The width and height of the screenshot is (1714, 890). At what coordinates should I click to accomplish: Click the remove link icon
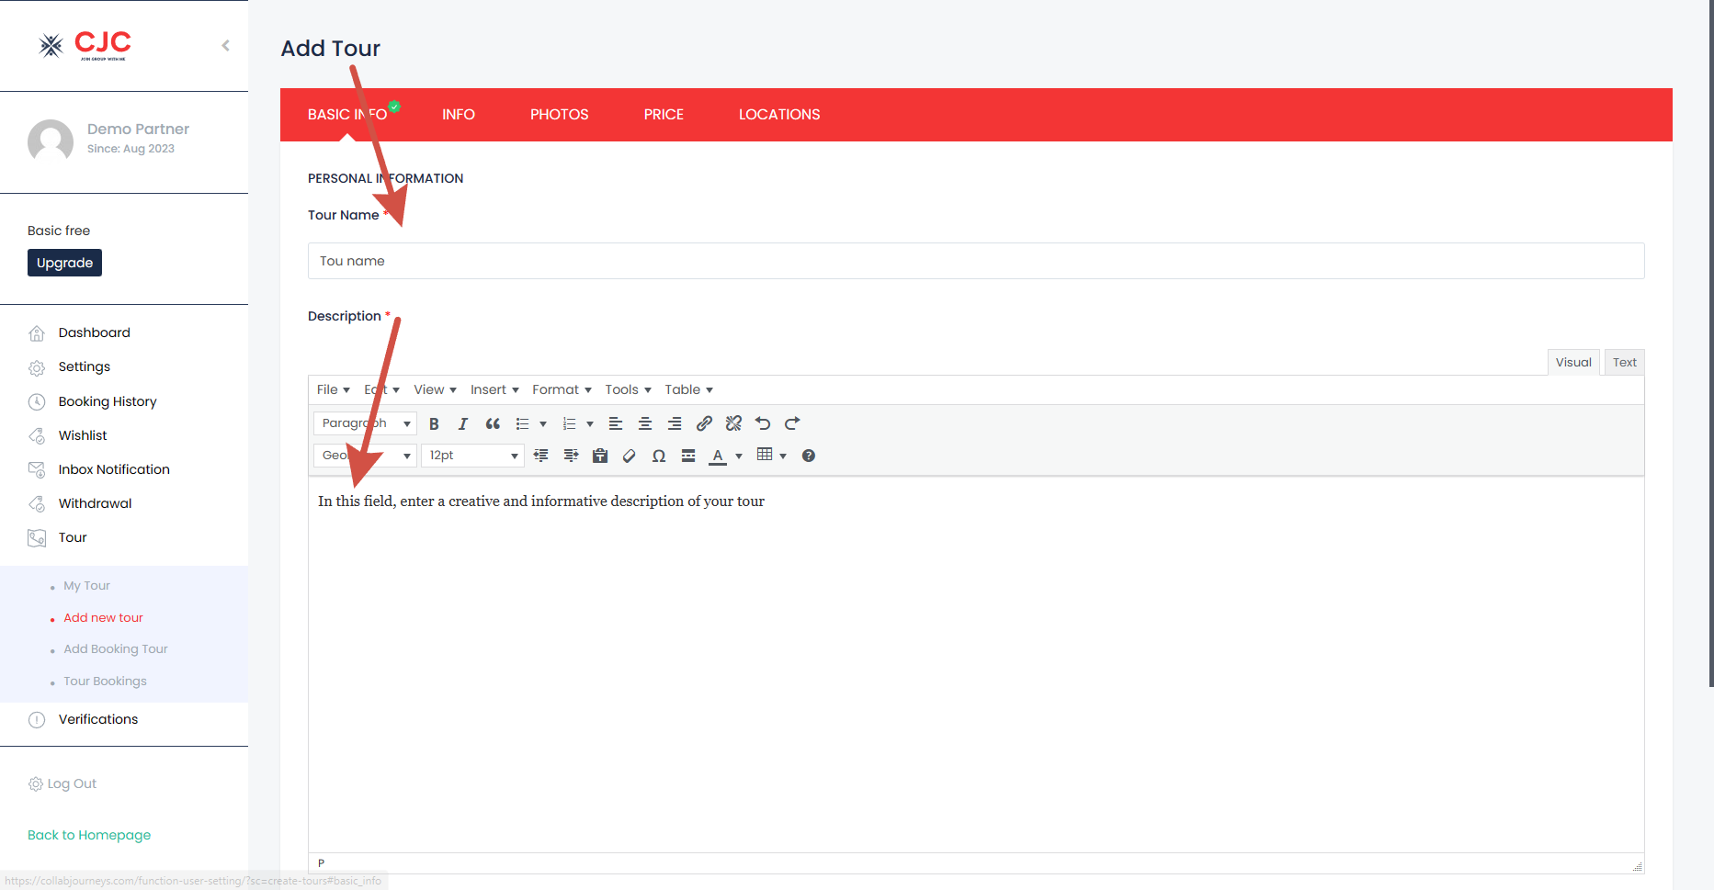pyautogui.click(x=733, y=423)
